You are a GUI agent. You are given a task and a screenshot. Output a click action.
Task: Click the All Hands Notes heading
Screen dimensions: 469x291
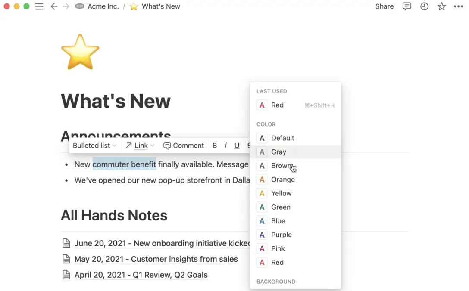[114, 215]
